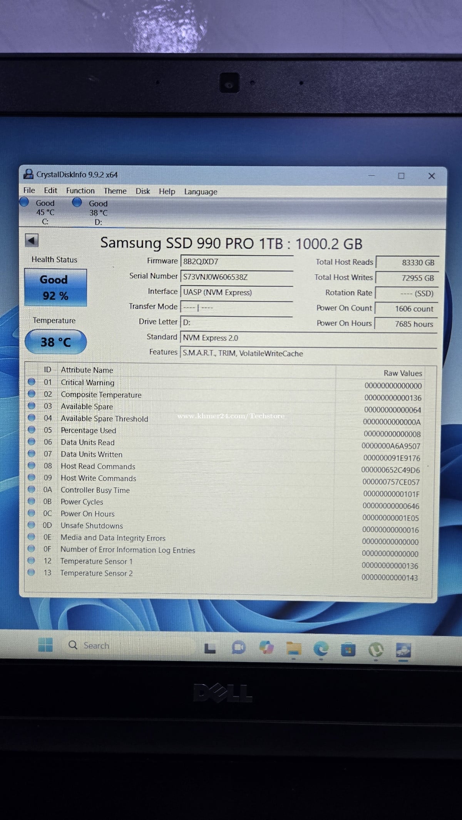The width and height of the screenshot is (462, 820).
Task: Click the taskbar Search box
Action: tap(127, 645)
